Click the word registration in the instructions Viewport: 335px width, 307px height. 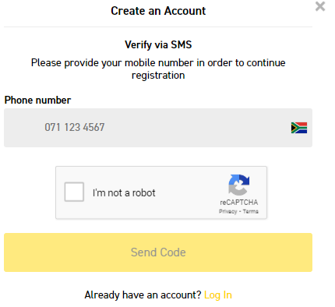(158, 76)
